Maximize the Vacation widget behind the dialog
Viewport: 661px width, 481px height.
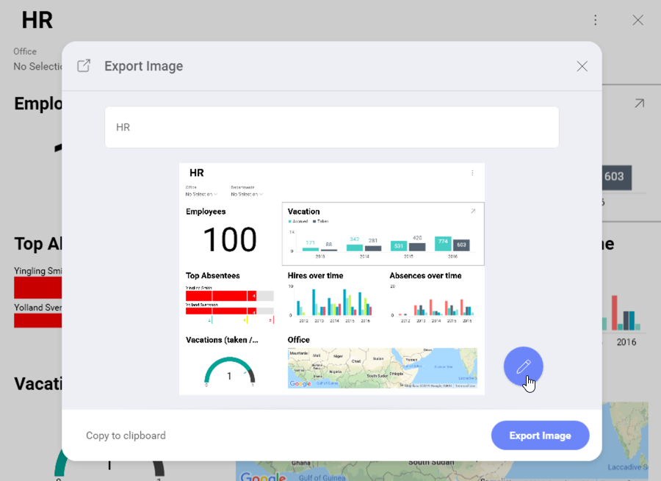[x=639, y=104]
